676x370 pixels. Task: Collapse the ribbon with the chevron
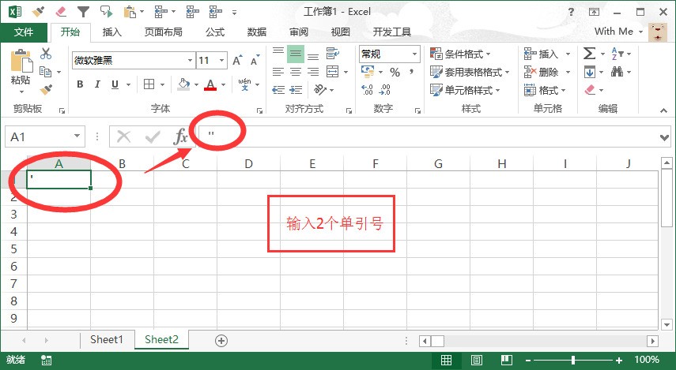(664, 110)
